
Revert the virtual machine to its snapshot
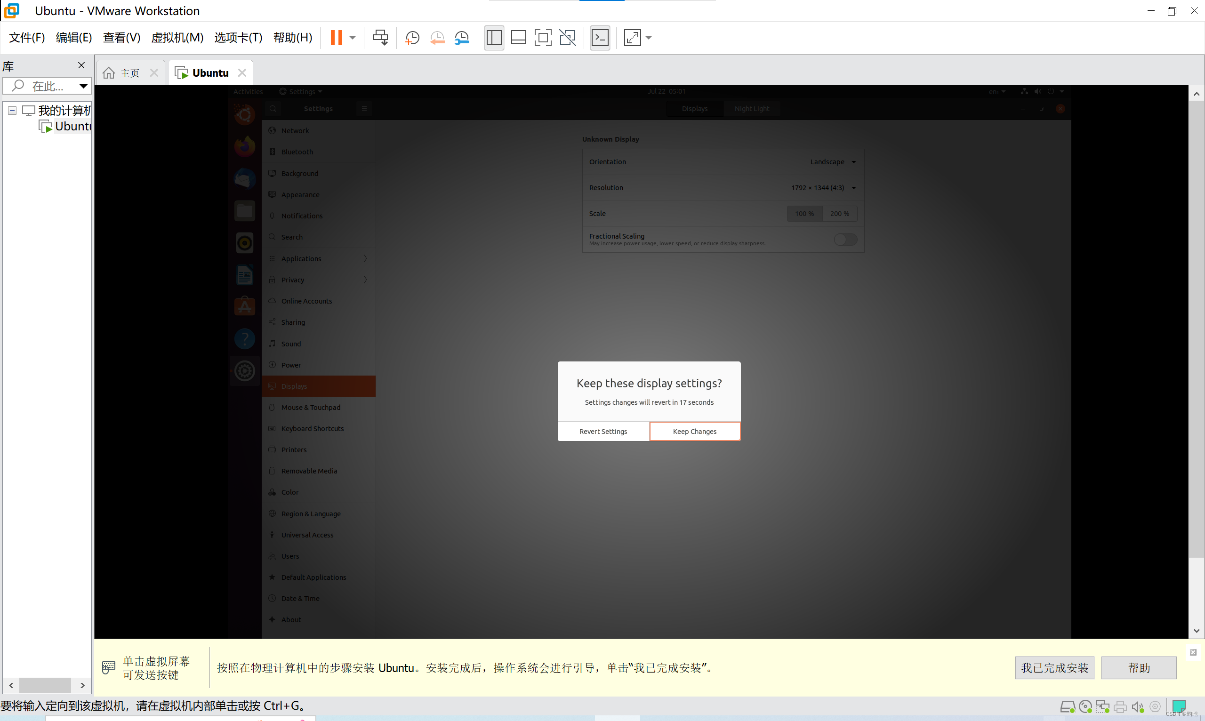coord(437,37)
